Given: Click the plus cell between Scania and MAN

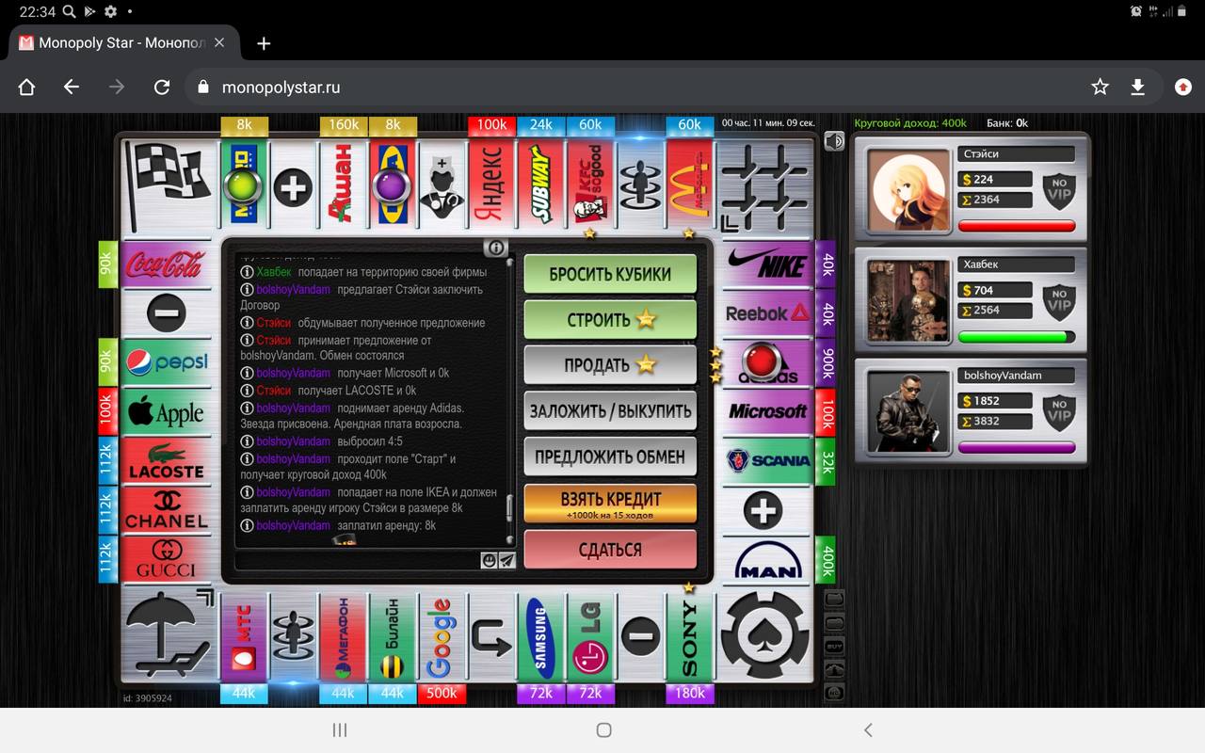Looking at the screenshot, I should pyautogui.click(x=767, y=509).
